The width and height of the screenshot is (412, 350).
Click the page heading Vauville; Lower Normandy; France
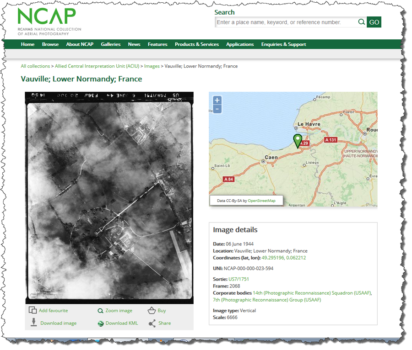pos(81,79)
